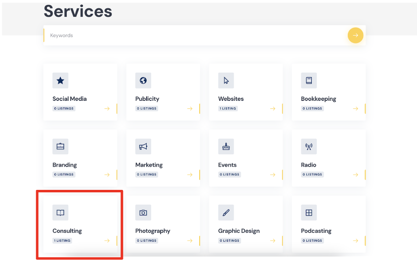Click the arrow in Bookkeeping card

click(355, 109)
